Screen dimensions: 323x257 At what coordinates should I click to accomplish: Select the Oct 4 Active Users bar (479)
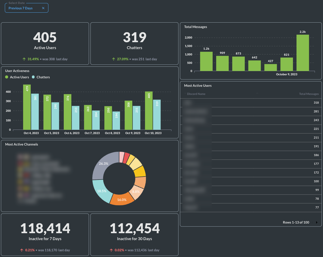click(27, 107)
